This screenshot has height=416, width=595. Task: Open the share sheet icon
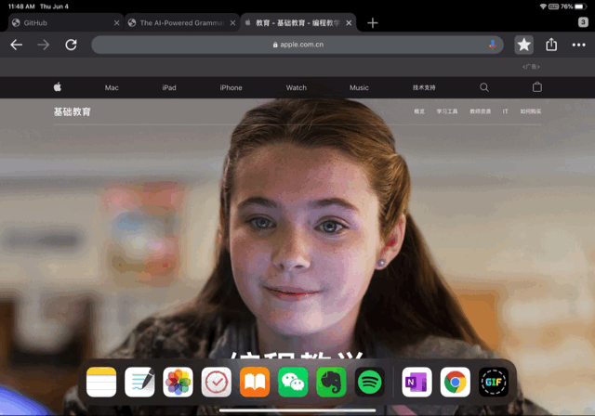click(x=551, y=45)
